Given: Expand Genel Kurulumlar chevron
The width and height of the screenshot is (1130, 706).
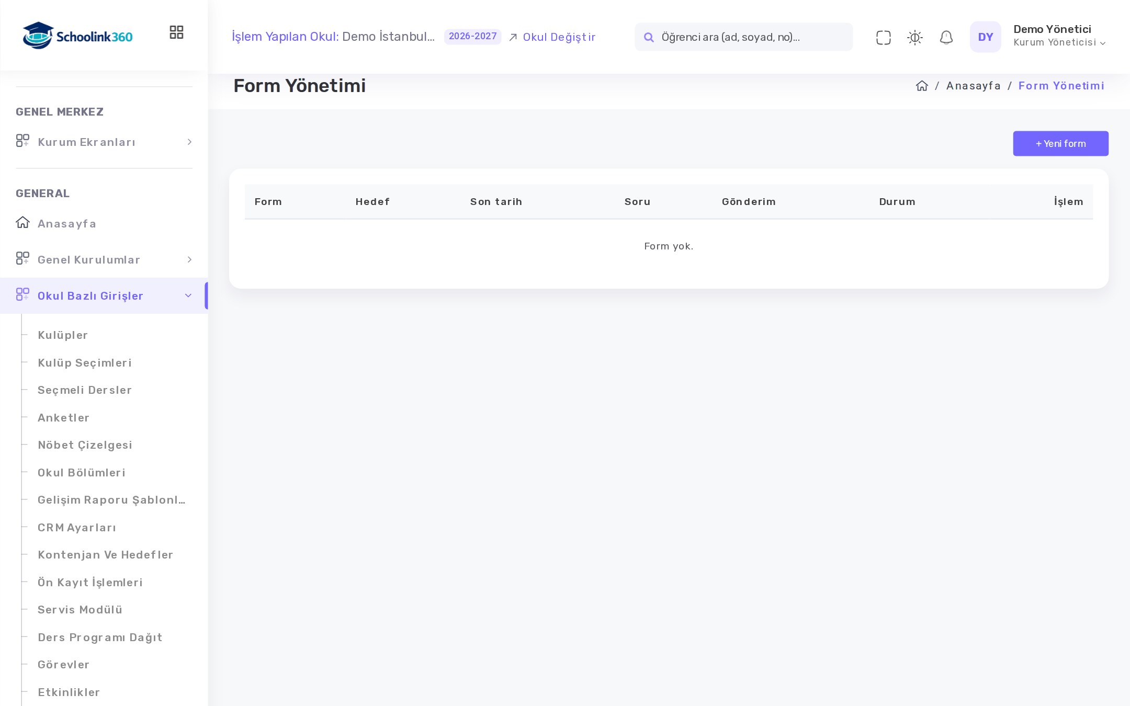Looking at the screenshot, I should (189, 260).
